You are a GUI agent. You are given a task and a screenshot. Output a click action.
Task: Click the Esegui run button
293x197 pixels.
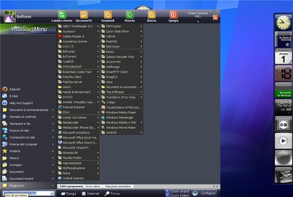pyautogui.click(x=69, y=194)
